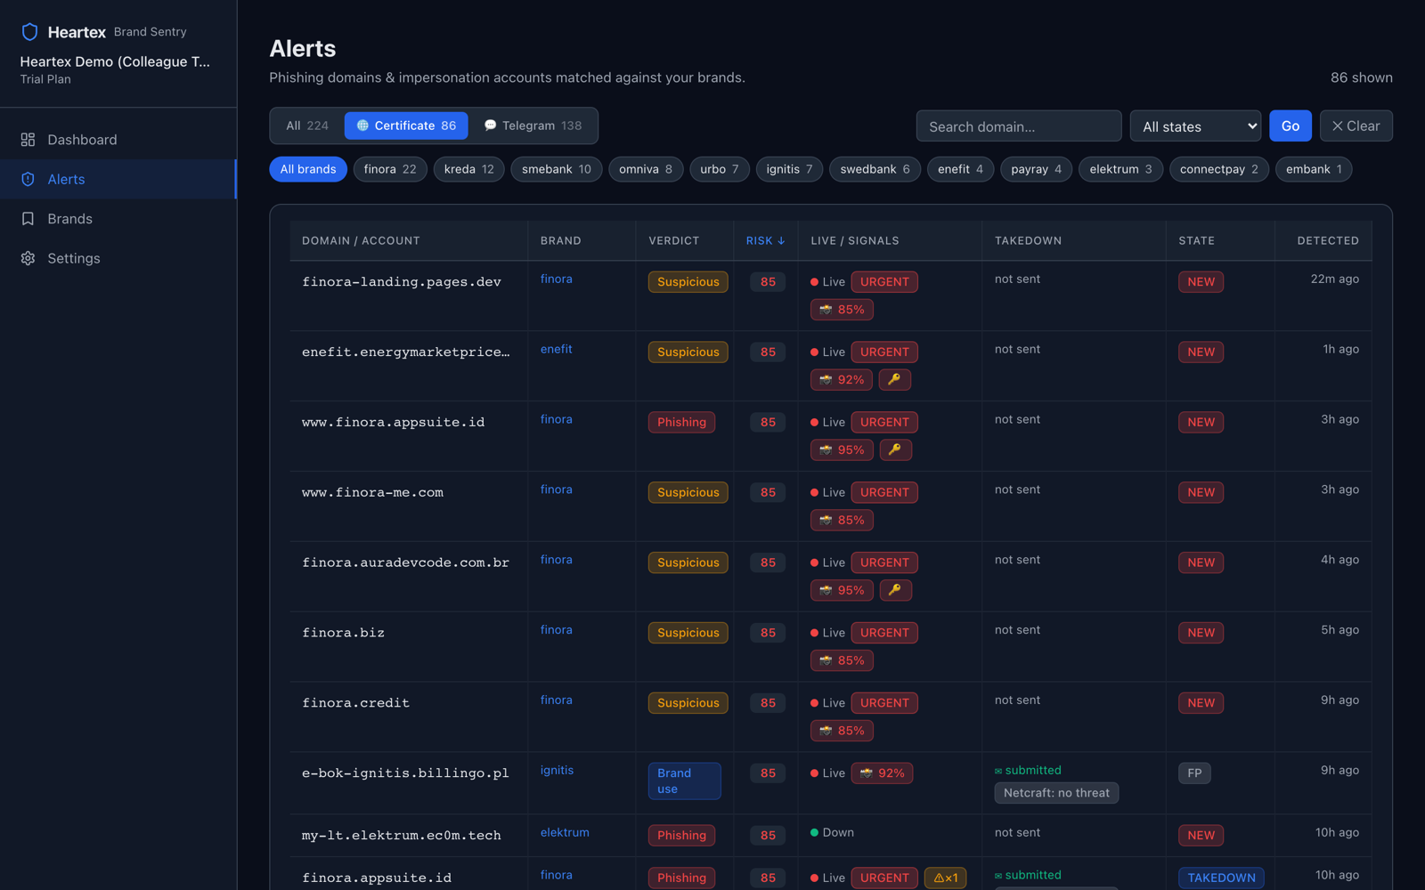Click the Go button
The height and width of the screenshot is (890, 1425).
click(1291, 126)
